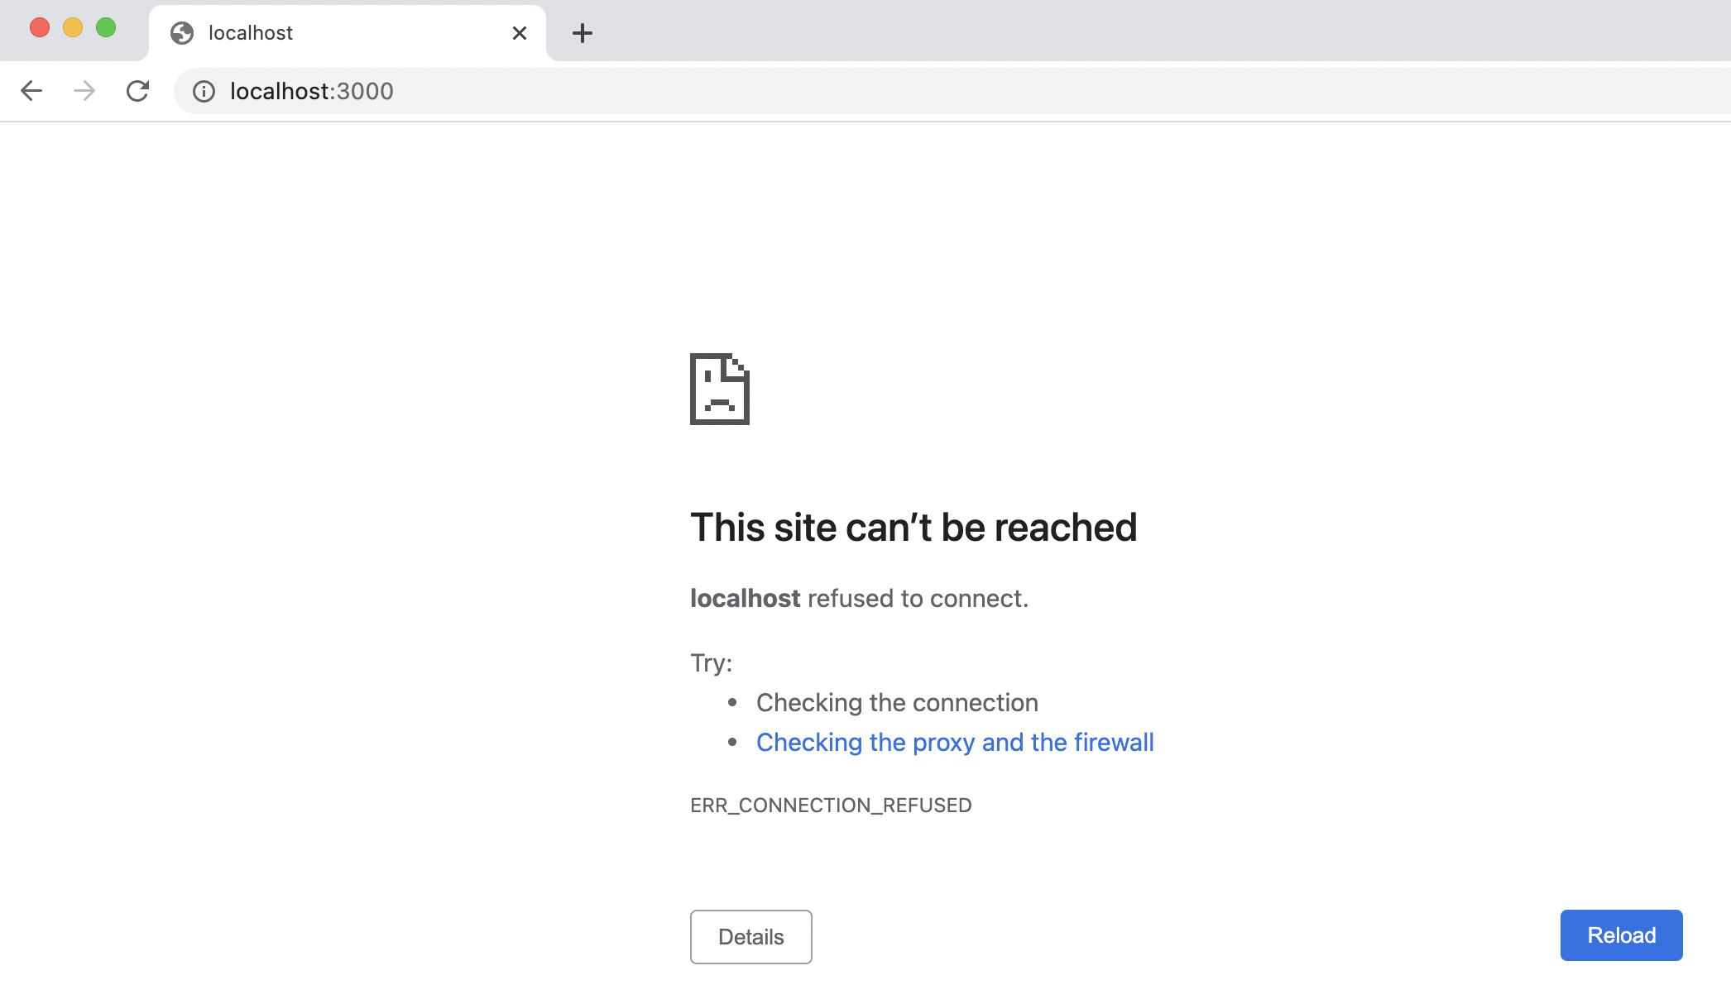1731x1004 pixels.
Task: Open the Details panel
Action: (x=750, y=936)
